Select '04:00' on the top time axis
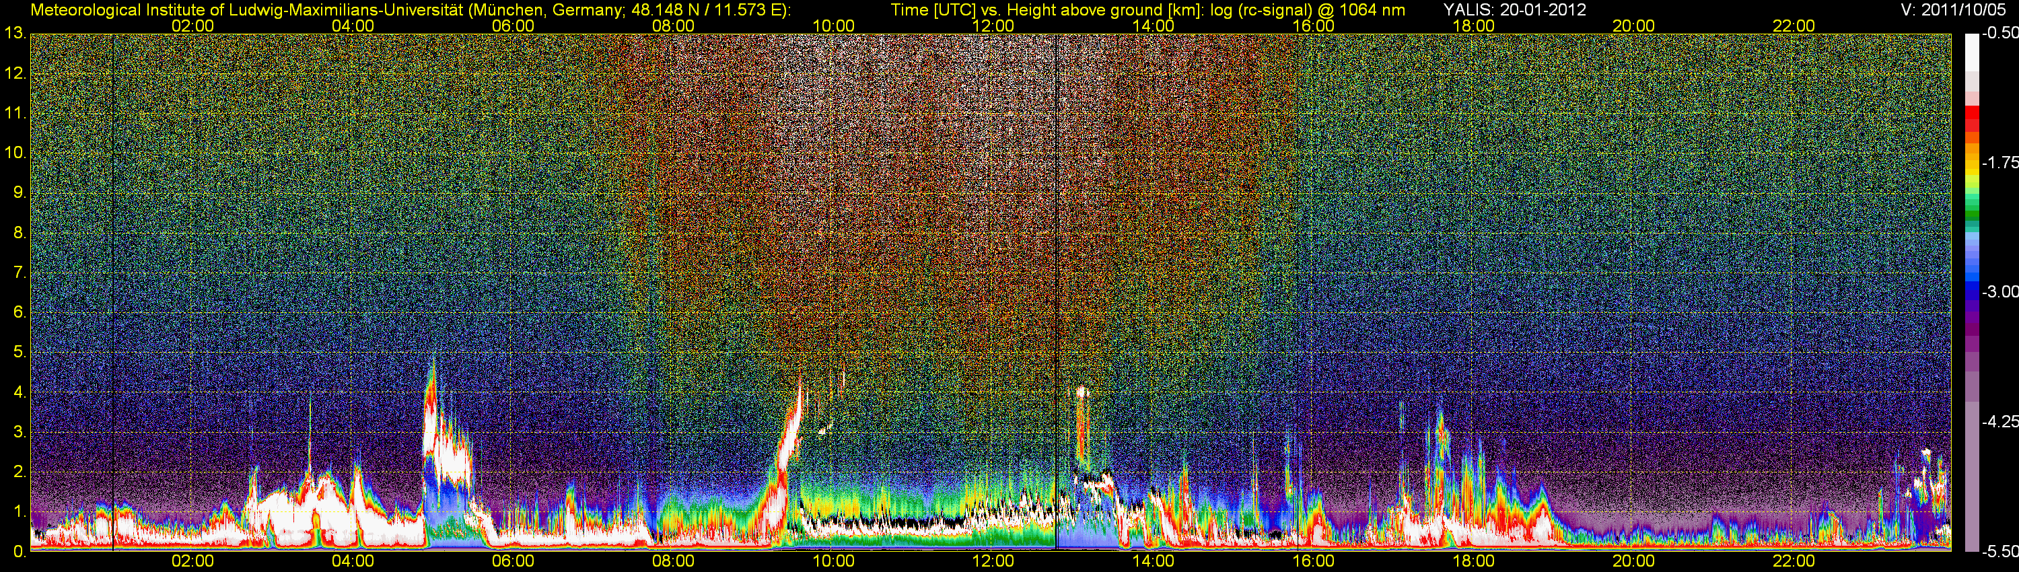This screenshot has height=572, width=2019. coord(353,26)
